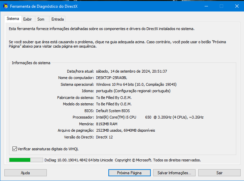Click 'DirectX 12' version value
The width and height of the screenshot is (244, 181).
[x=104, y=137]
